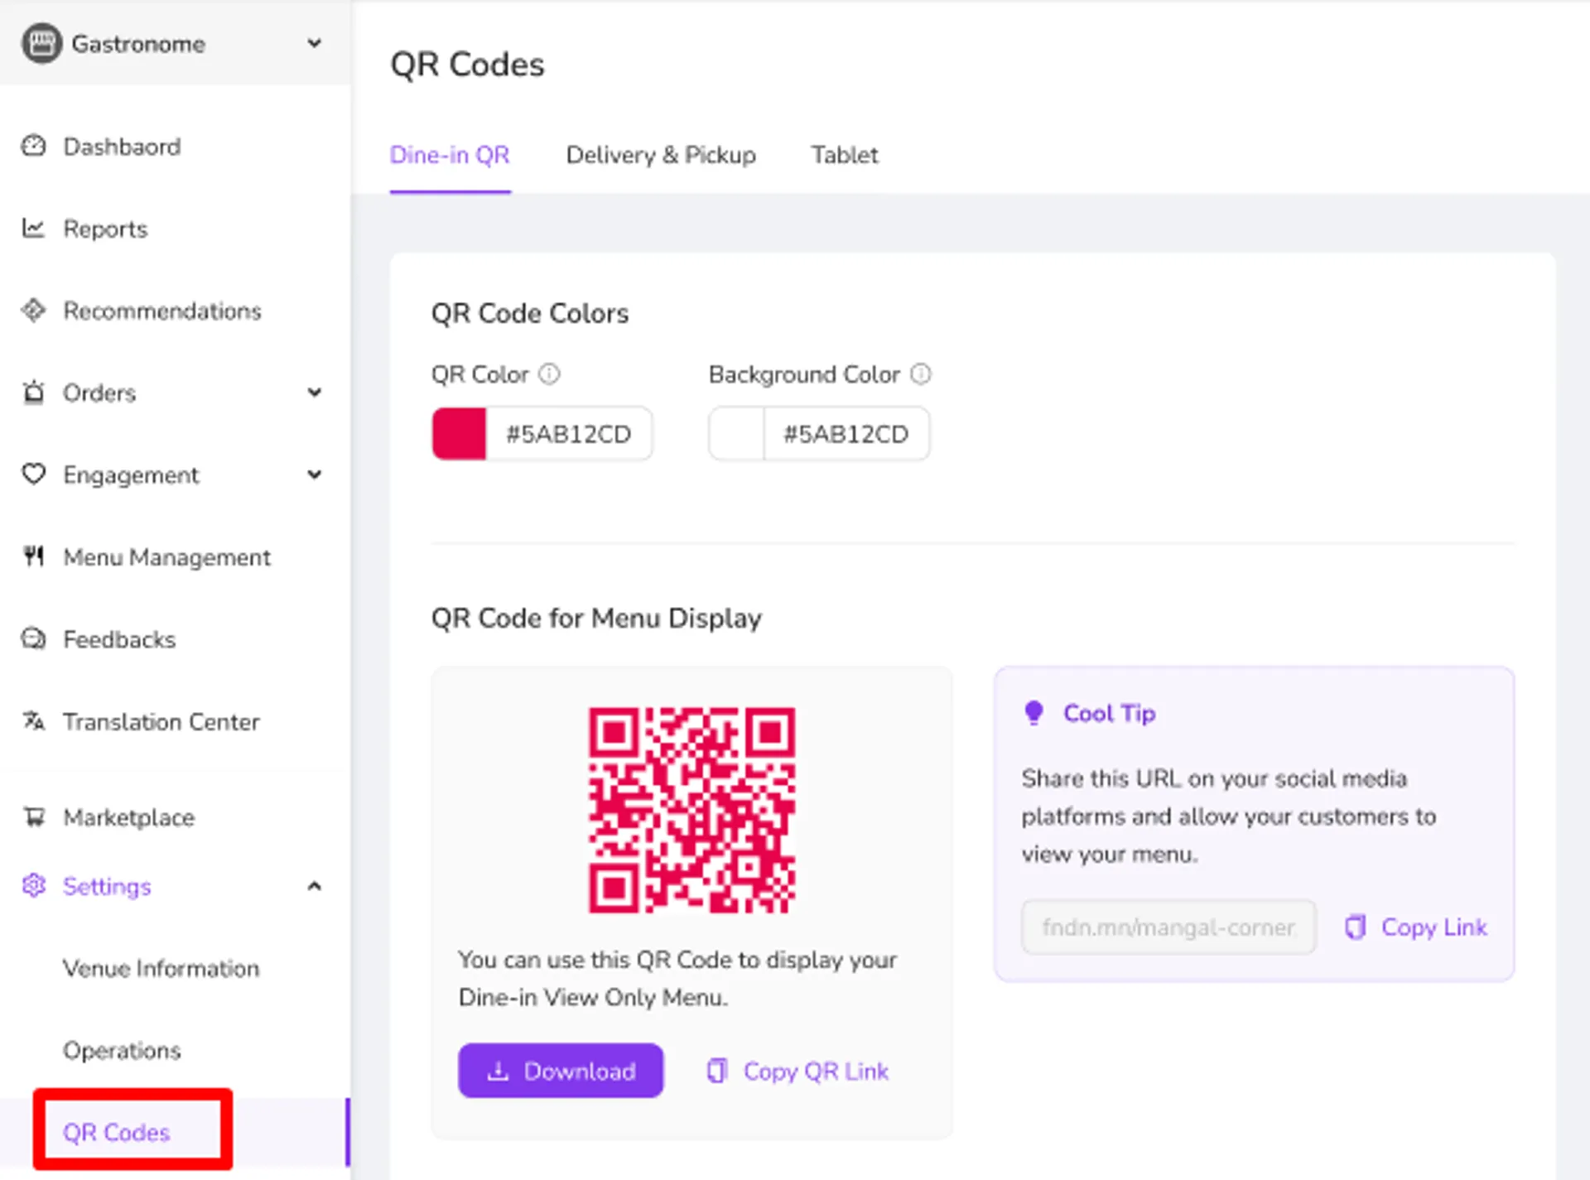Click the QR Codes page heading
The height and width of the screenshot is (1180, 1590).
tap(467, 65)
